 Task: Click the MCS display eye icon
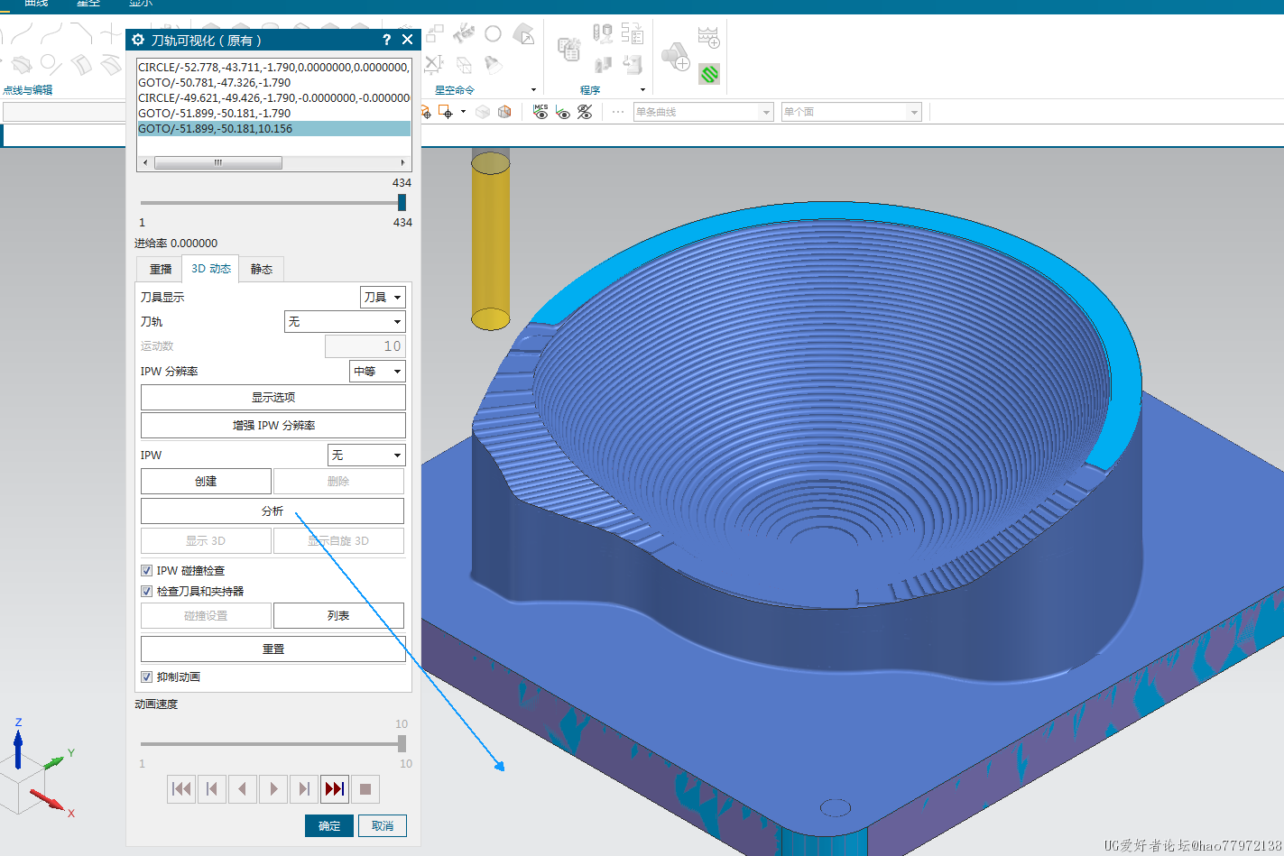[540, 112]
